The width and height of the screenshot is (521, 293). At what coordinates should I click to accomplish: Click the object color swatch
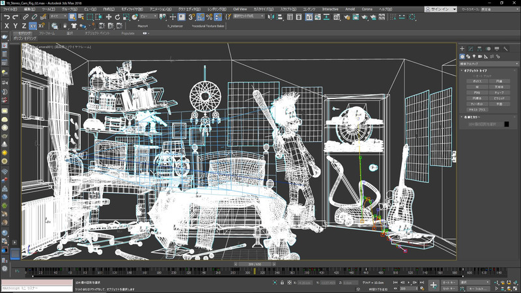point(506,124)
